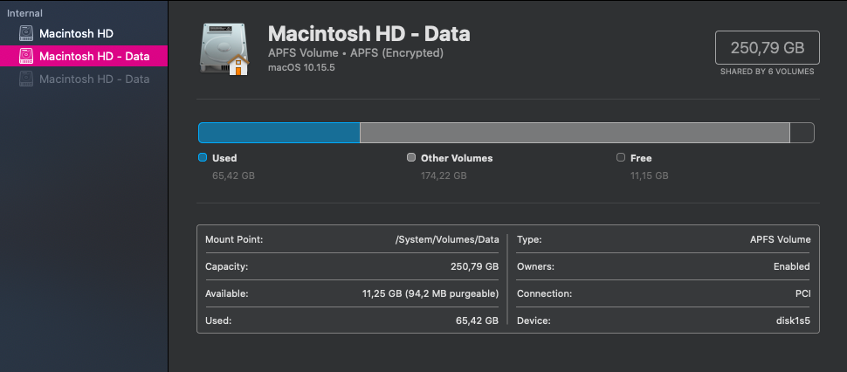Screen dimensions: 847x372
Task: Click the blue used segment of storage bar
Action: 279,133
